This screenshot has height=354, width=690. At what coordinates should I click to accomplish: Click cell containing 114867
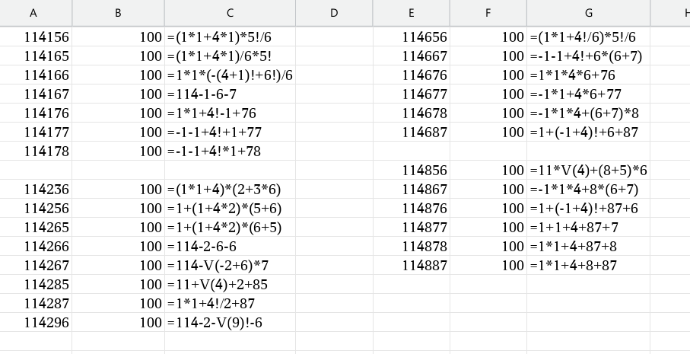[412, 190]
